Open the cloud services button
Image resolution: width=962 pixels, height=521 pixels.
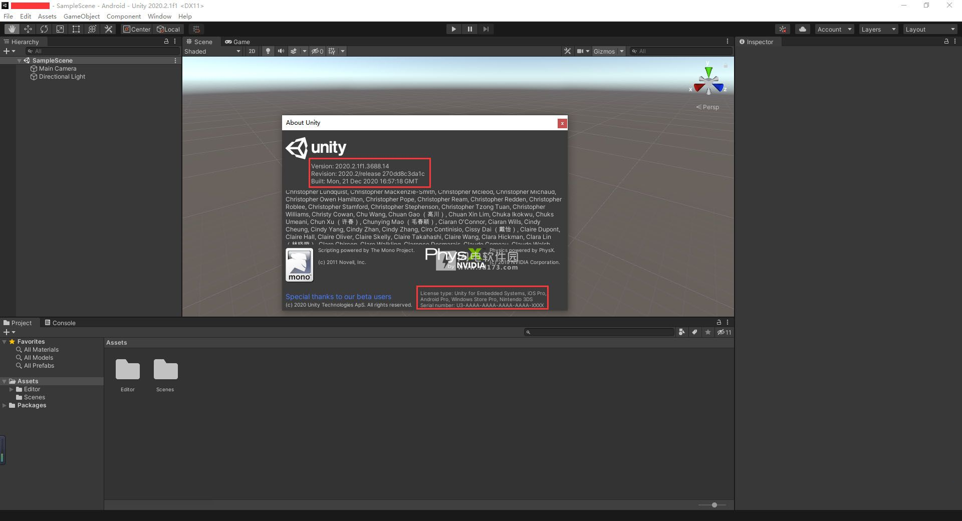click(803, 29)
